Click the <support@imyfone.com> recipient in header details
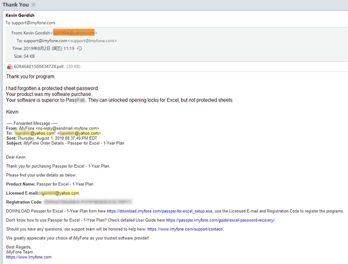The image size is (348, 264). [x=92, y=41]
